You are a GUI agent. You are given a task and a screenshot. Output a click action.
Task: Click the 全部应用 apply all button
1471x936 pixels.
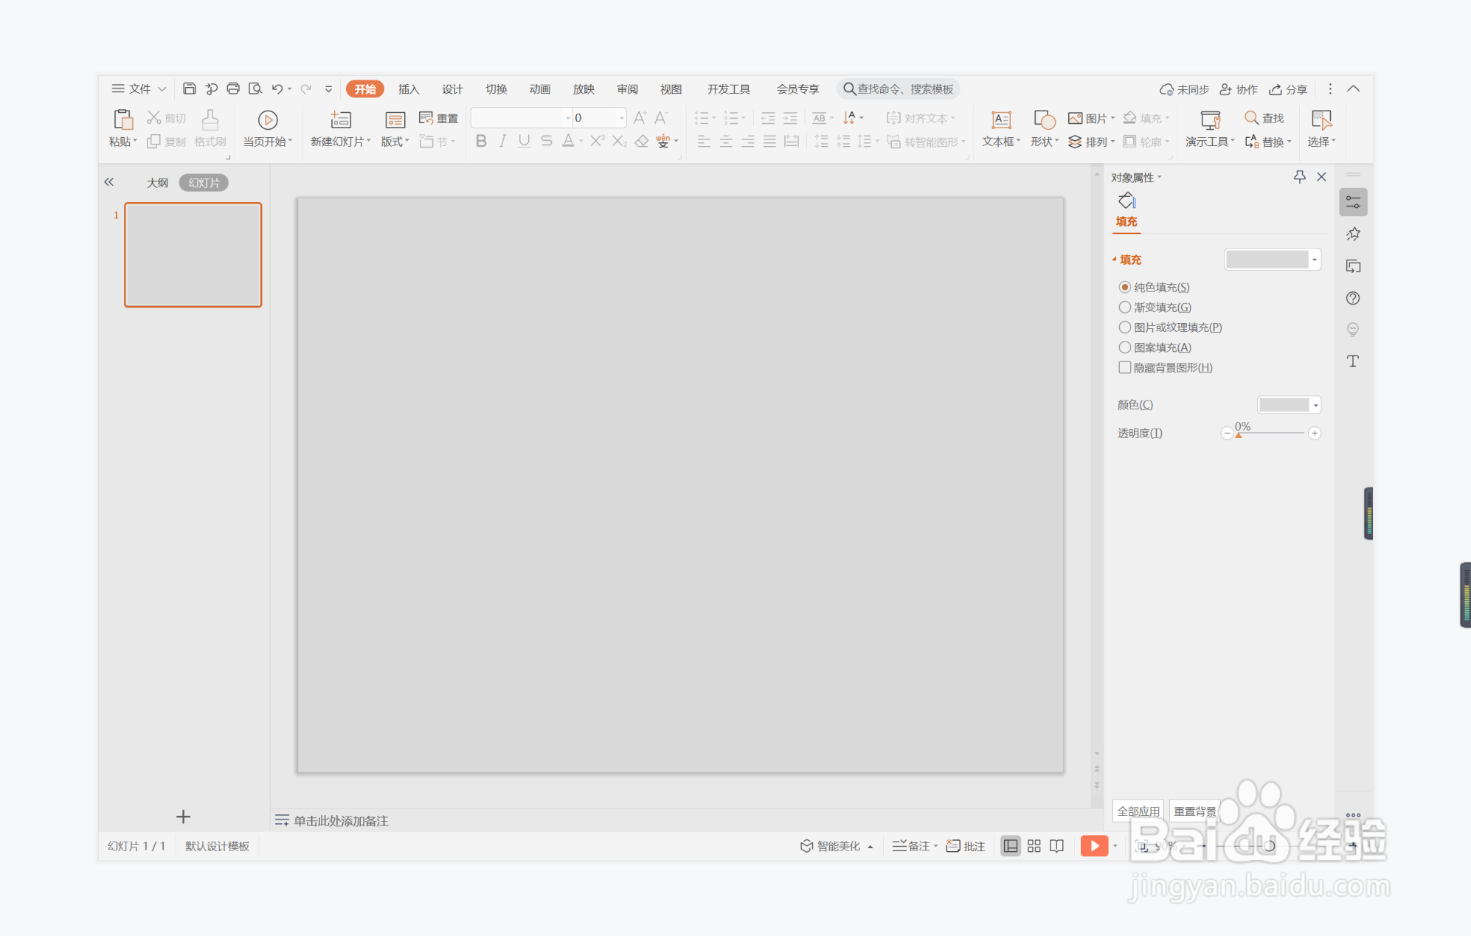(x=1138, y=811)
